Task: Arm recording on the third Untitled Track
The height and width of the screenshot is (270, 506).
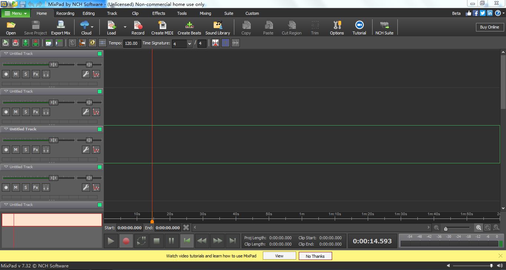Action: [x=6, y=150]
